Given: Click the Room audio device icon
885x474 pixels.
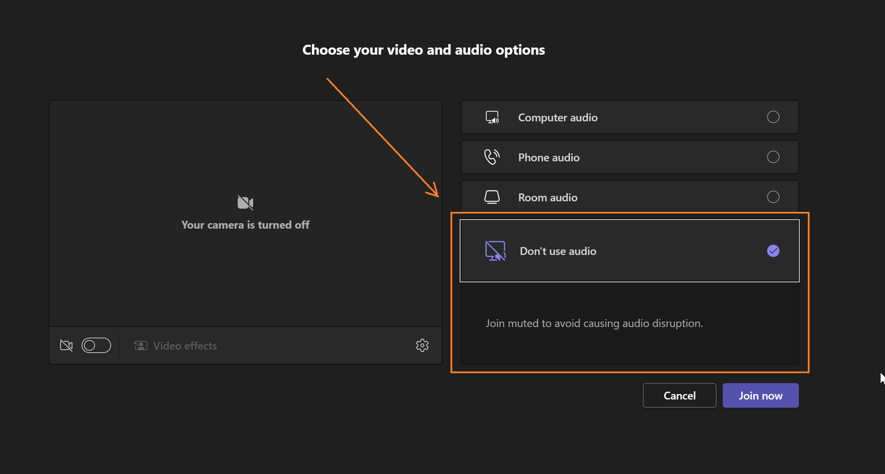Looking at the screenshot, I should tap(492, 197).
